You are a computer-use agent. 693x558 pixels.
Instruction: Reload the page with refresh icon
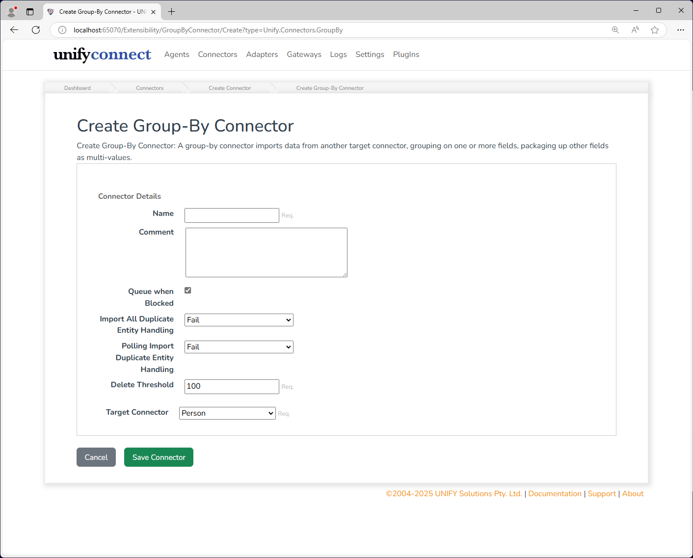36,30
